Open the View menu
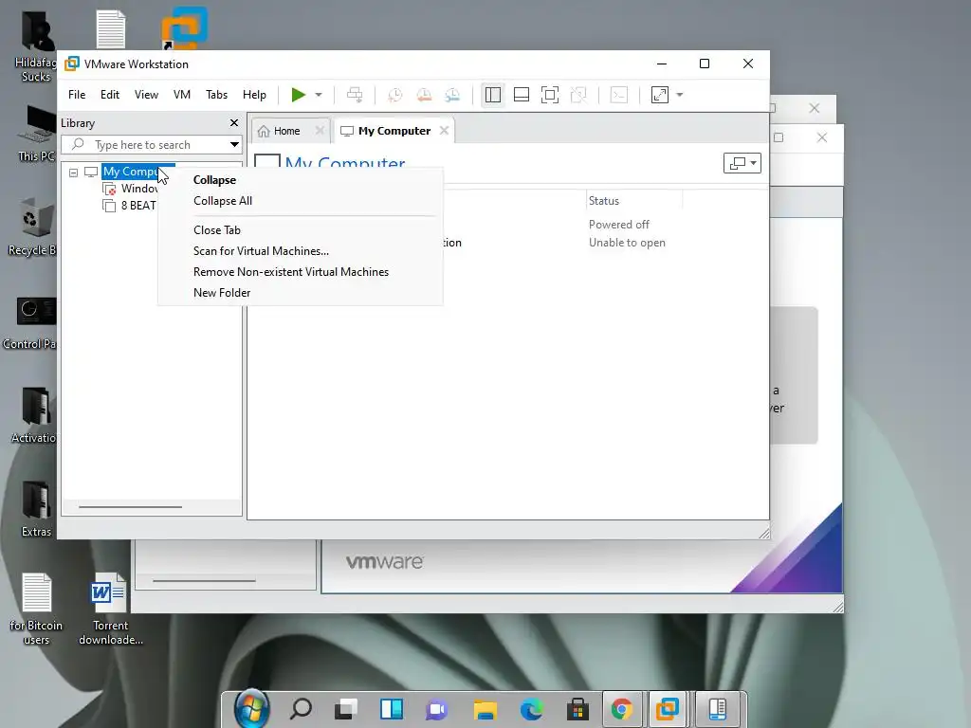Screen dimensions: 971x728 tap(146, 95)
